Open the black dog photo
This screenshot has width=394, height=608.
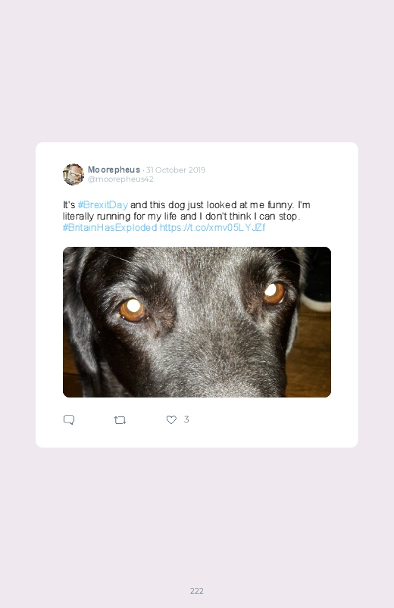coord(197,322)
